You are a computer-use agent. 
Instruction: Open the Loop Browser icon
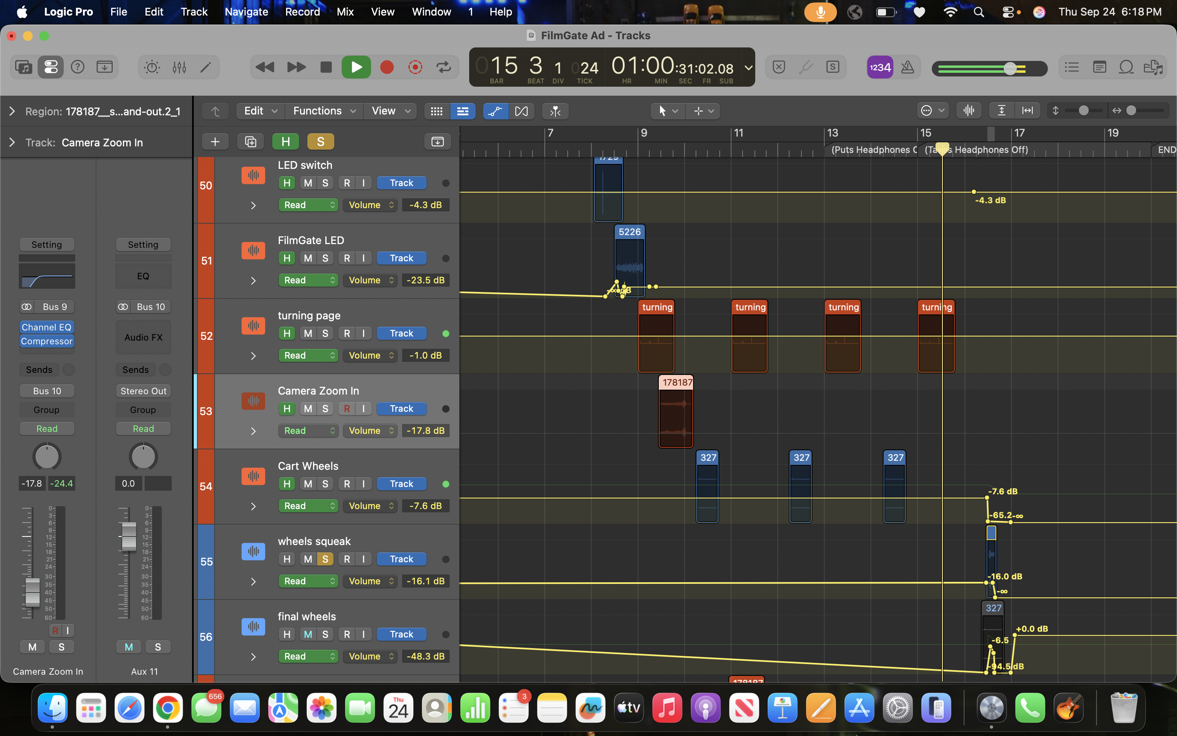pos(1126,67)
